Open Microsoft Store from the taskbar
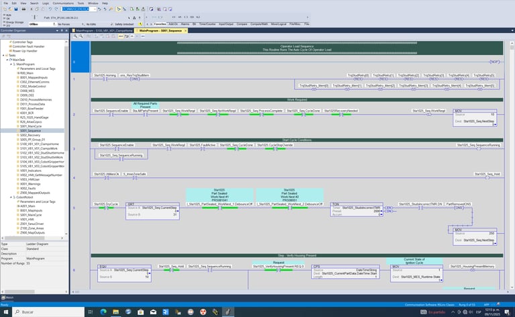 click(x=141, y=312)
